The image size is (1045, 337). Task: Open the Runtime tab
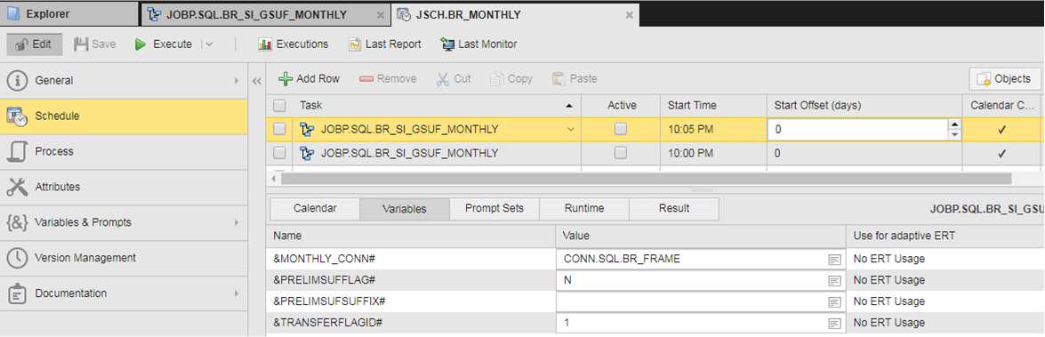583,208
